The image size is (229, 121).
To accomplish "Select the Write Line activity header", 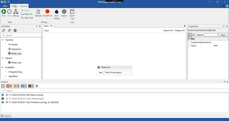I will click(x=114, y=67).
